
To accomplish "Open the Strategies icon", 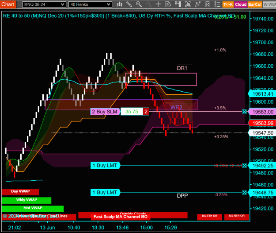I will pos(208,4).
